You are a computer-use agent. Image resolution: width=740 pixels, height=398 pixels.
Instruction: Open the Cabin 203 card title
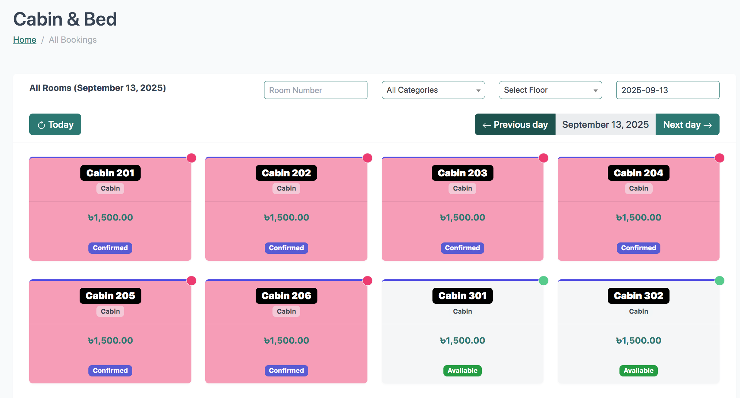click(x=462, y=173)
